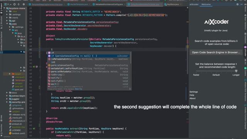Open aiXcoder About link

pos(193,98)
